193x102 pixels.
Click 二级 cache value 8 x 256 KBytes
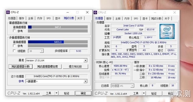click(156, 73)
